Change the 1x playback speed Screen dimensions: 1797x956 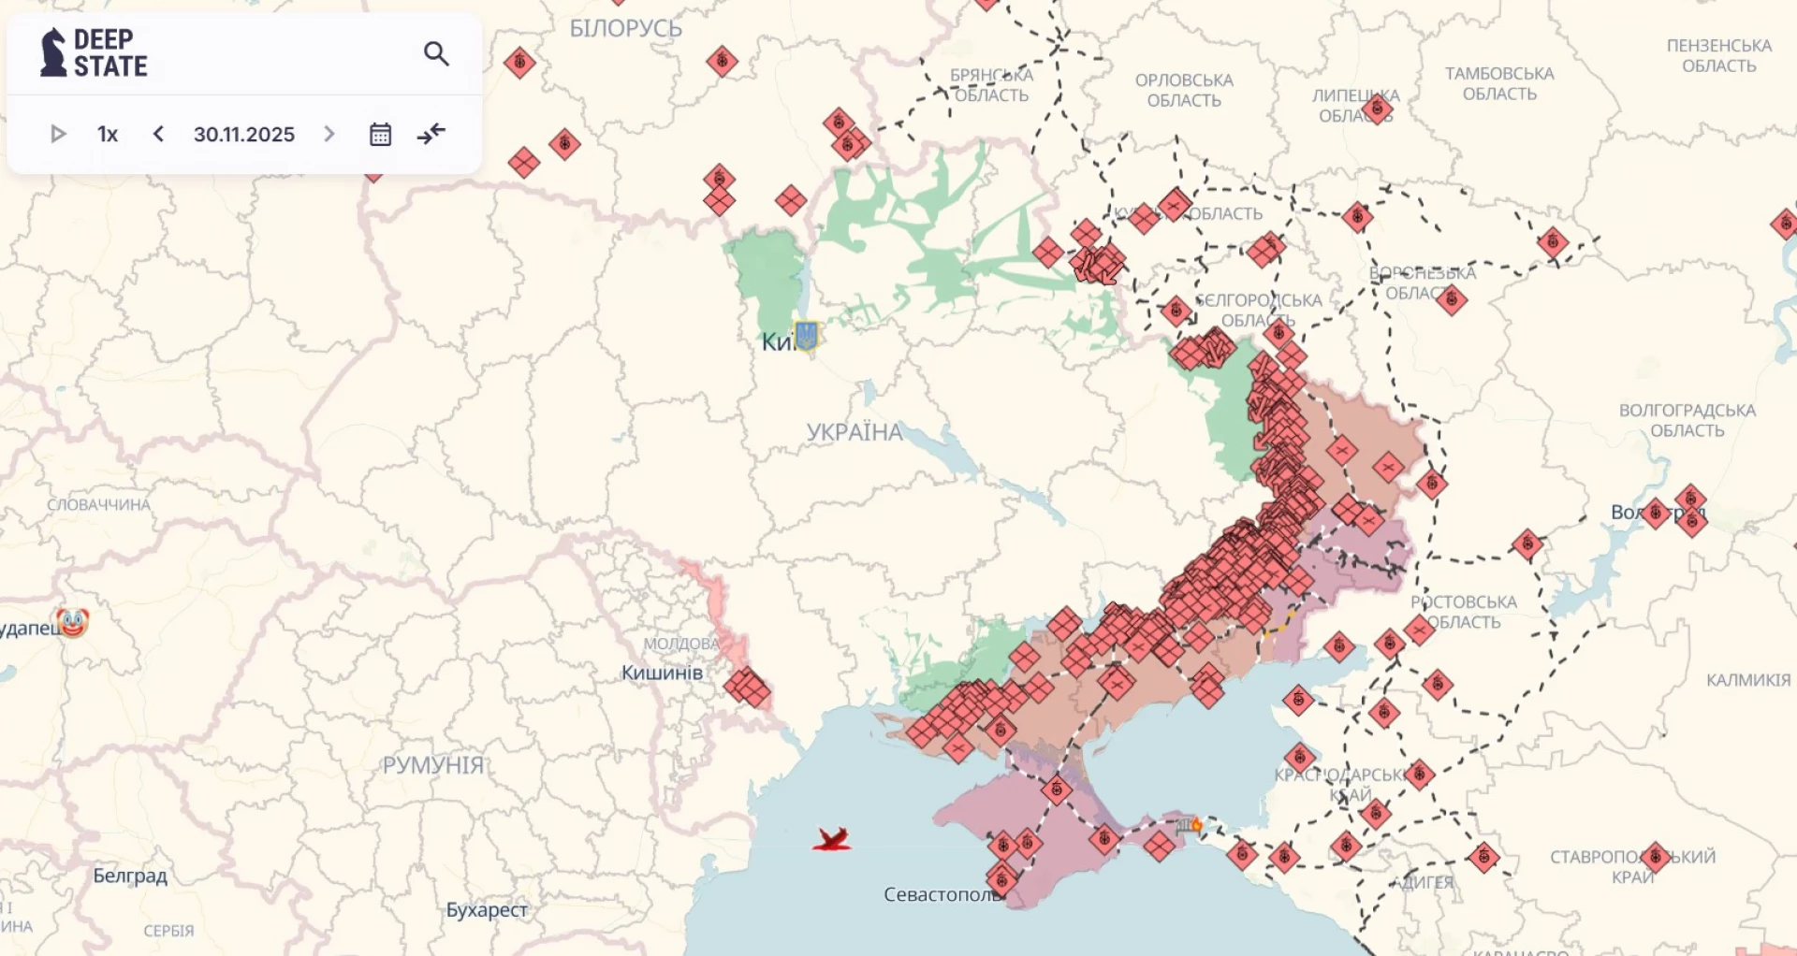click(108, 134)
